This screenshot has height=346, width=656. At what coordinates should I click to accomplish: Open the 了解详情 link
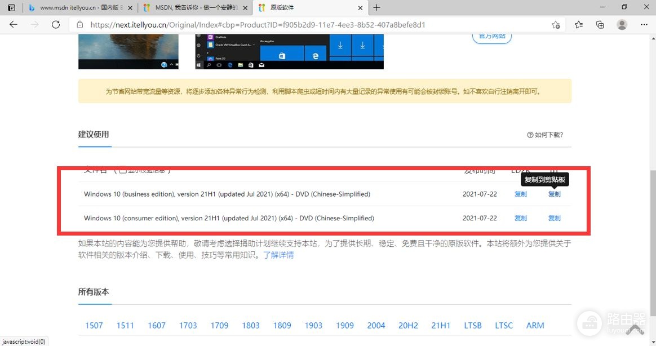point(278,255)
